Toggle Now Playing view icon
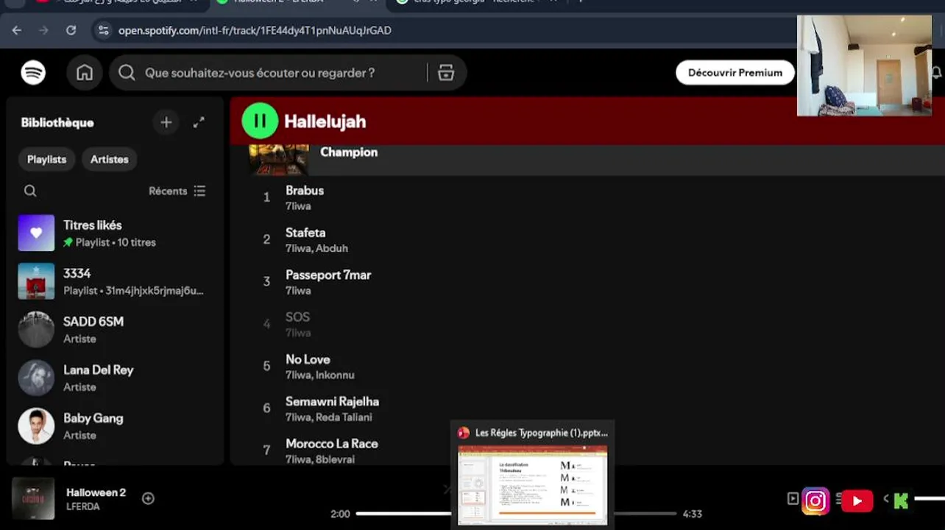 click(x=793, y=499)
